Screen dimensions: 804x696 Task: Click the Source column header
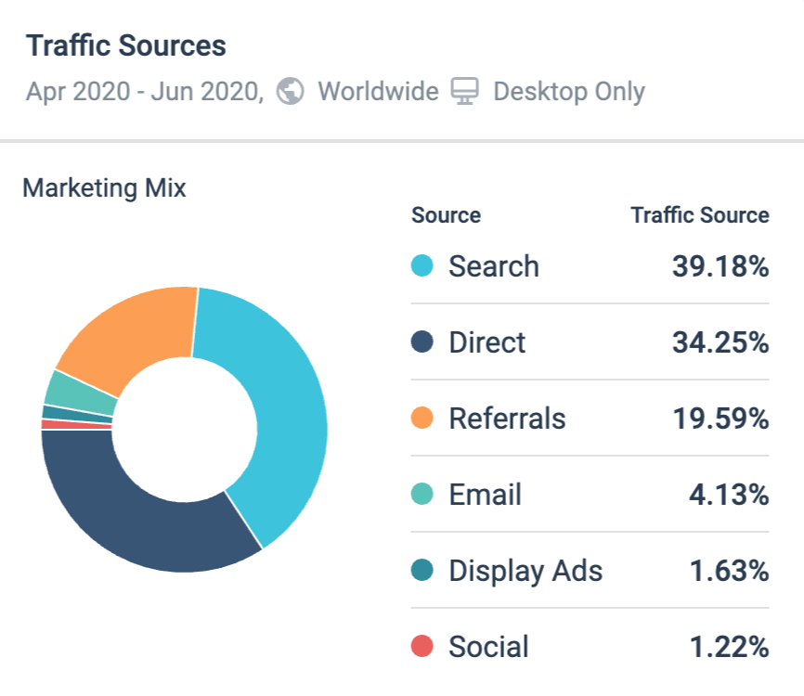click(446, 215)
